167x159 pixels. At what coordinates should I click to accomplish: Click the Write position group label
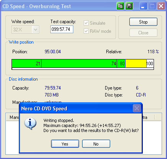coord(21,42)
